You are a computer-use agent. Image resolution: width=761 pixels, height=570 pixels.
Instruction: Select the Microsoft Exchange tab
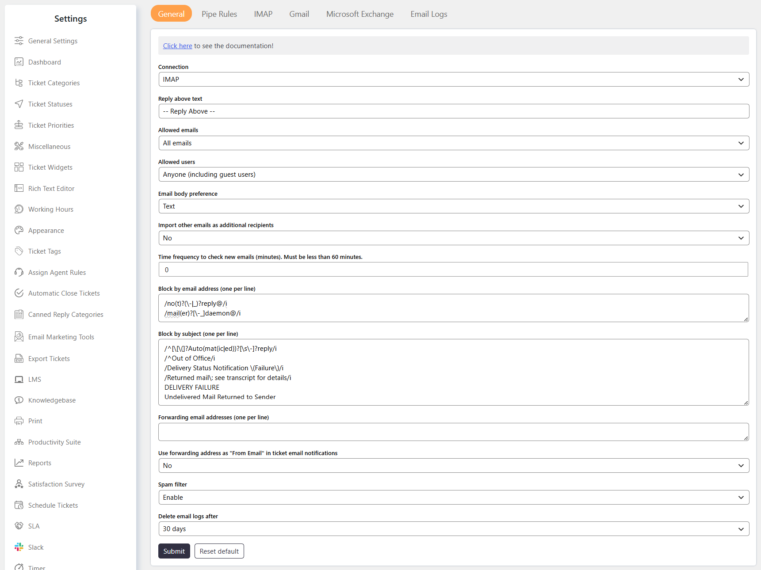pyautogui.click(x=360, y=14)
